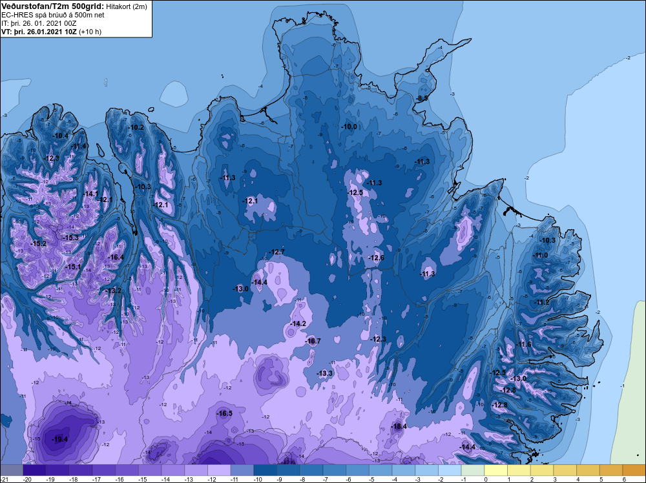Viewport: 646px width, 483px height.
Task: Click the -13.2 temperature label
Action: click(113, 291)
